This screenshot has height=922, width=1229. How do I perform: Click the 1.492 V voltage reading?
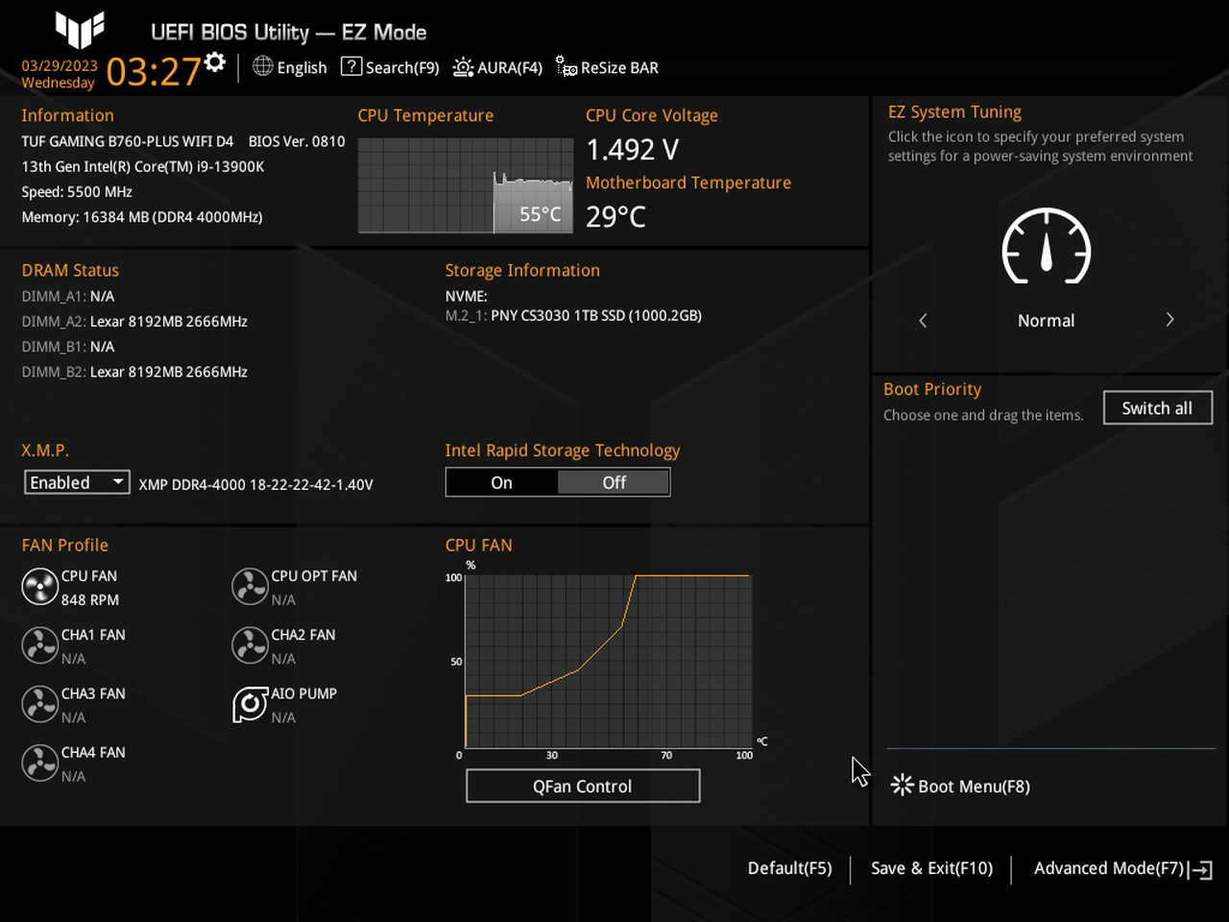(633, 150)
